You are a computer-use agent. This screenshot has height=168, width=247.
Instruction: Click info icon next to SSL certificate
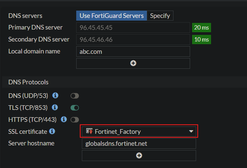(52, 131)
